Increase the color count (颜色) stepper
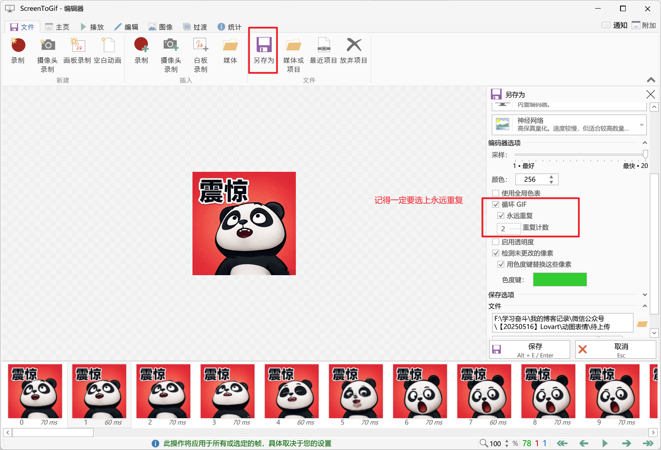Viewport: 661px width, 450px height. tap(551, 177)
